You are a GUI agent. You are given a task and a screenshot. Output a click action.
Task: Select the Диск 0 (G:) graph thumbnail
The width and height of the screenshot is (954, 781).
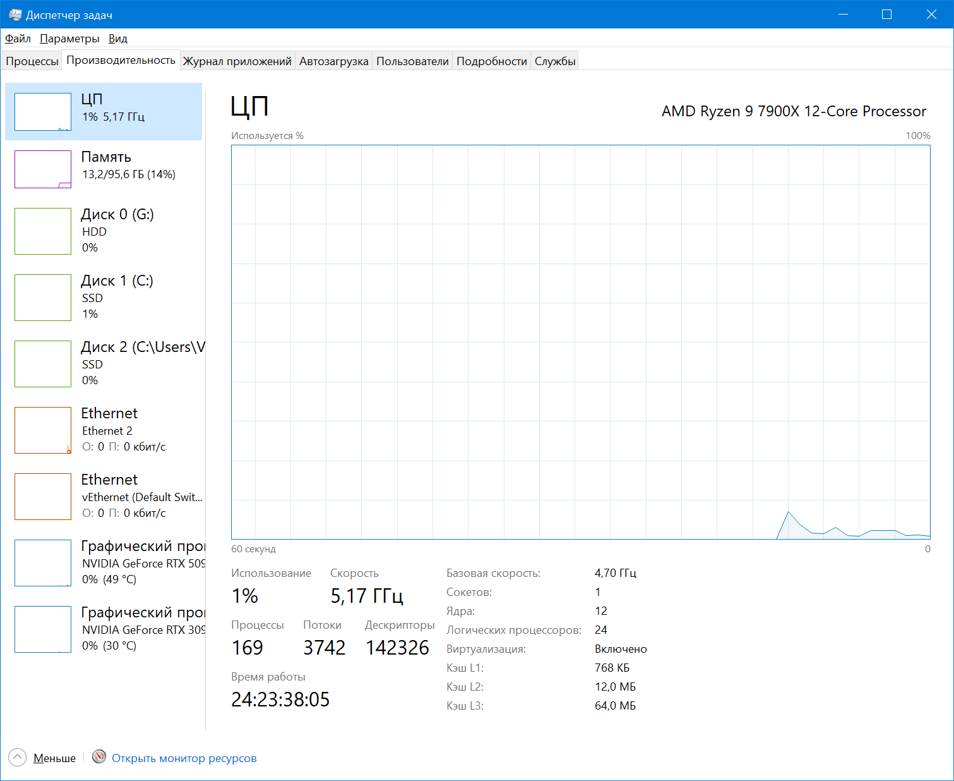43,231
